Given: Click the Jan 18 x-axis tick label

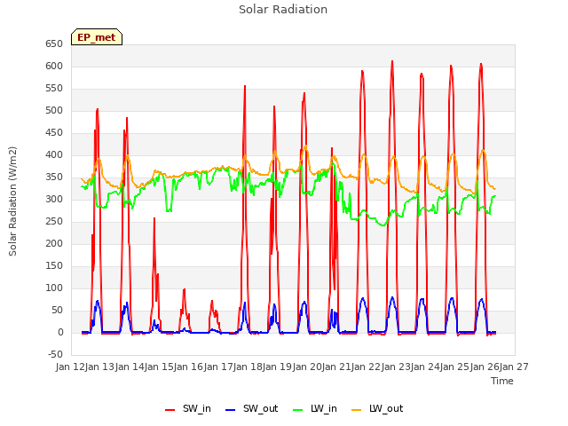Looking at the screenshot, I should pos(248,367).
